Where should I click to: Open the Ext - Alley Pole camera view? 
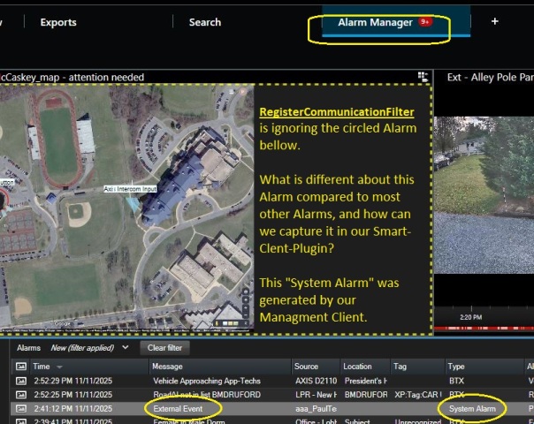pos(489,77)
